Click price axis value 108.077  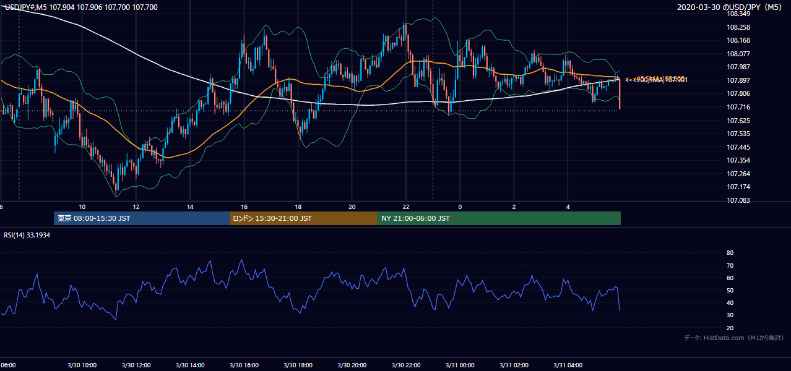click(x=738, y=54)
